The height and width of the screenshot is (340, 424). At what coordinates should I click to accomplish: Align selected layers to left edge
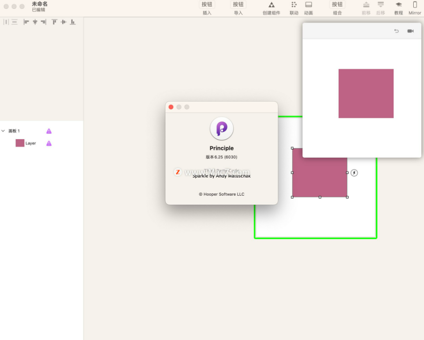click(26, 22)
